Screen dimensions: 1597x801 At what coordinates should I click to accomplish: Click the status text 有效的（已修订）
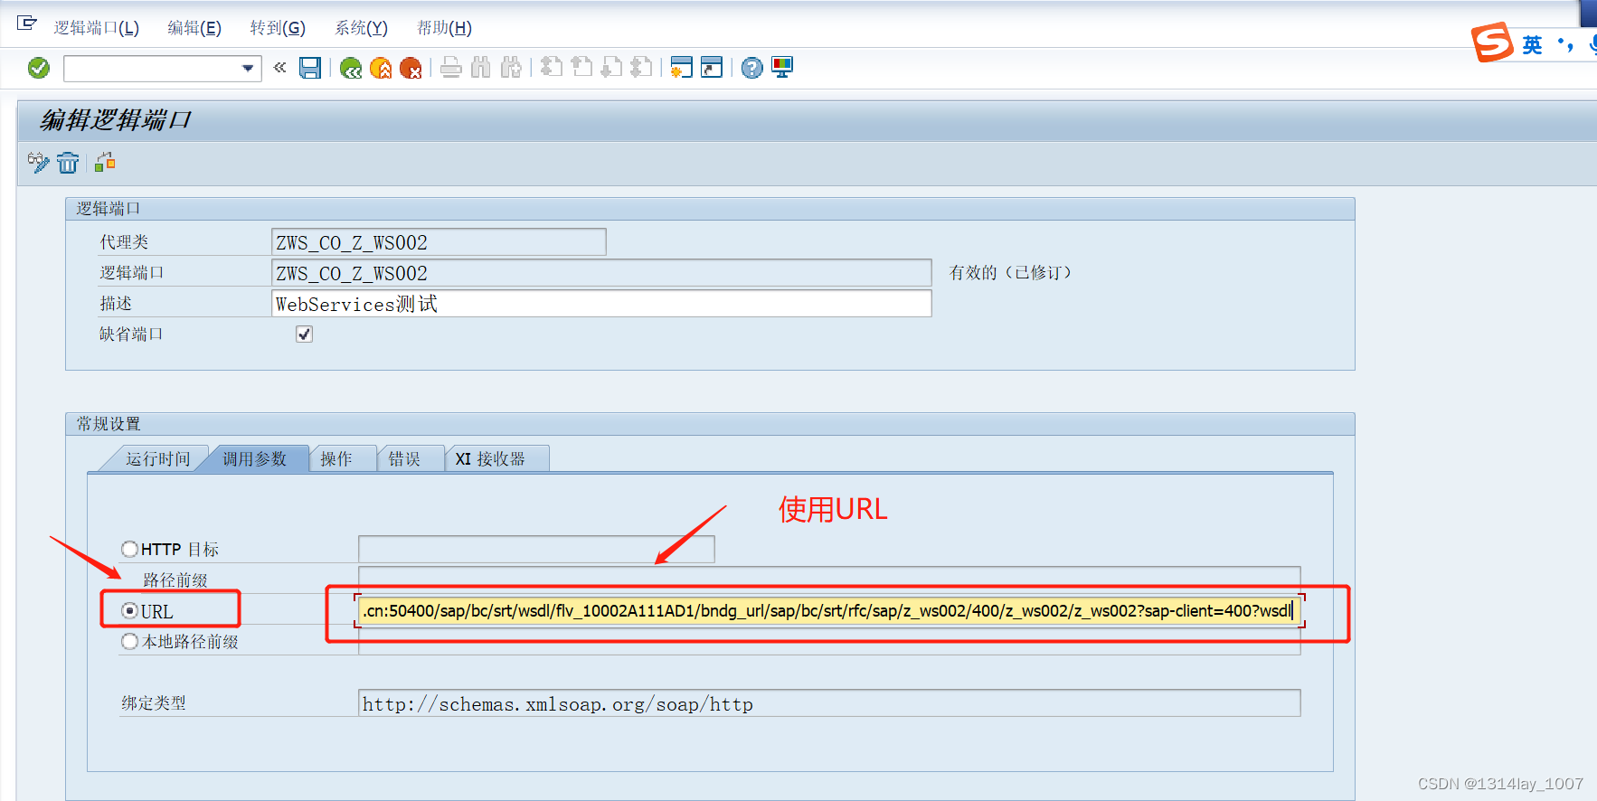click(1010, 273)
